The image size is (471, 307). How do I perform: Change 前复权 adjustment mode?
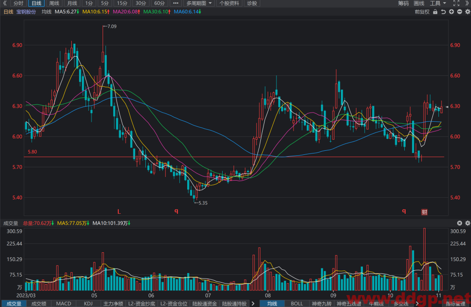coord(422,11)
